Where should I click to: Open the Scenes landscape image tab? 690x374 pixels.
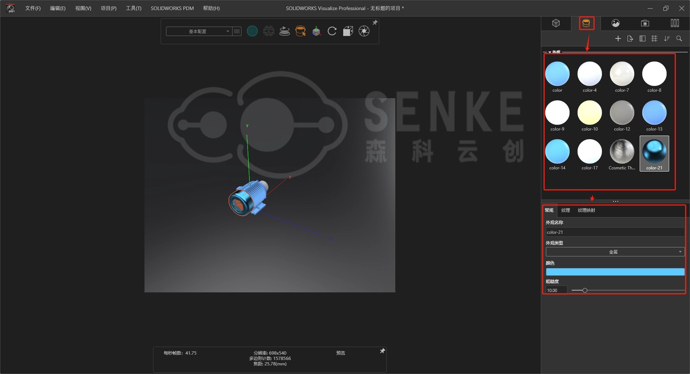click(616, 23)
